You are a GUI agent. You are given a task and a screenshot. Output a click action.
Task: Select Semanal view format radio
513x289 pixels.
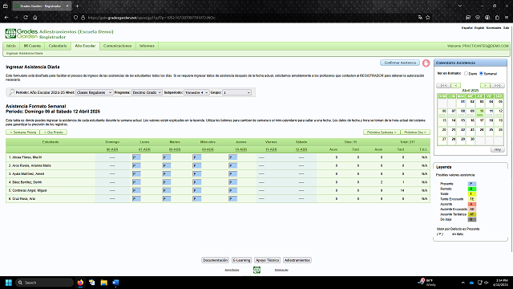pyautogui.click(x=481, y=73)
